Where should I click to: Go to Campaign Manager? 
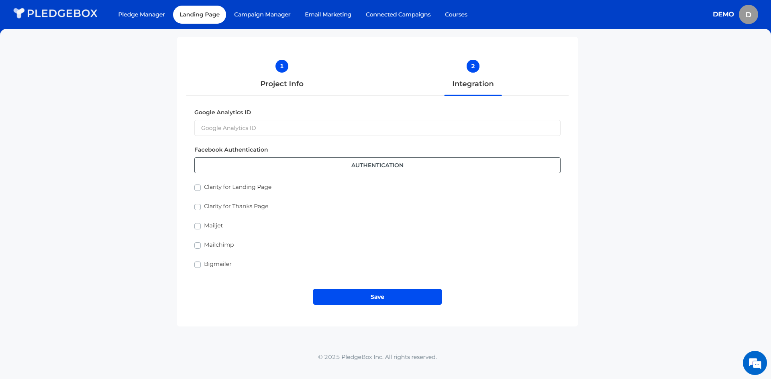pos(262,14)
